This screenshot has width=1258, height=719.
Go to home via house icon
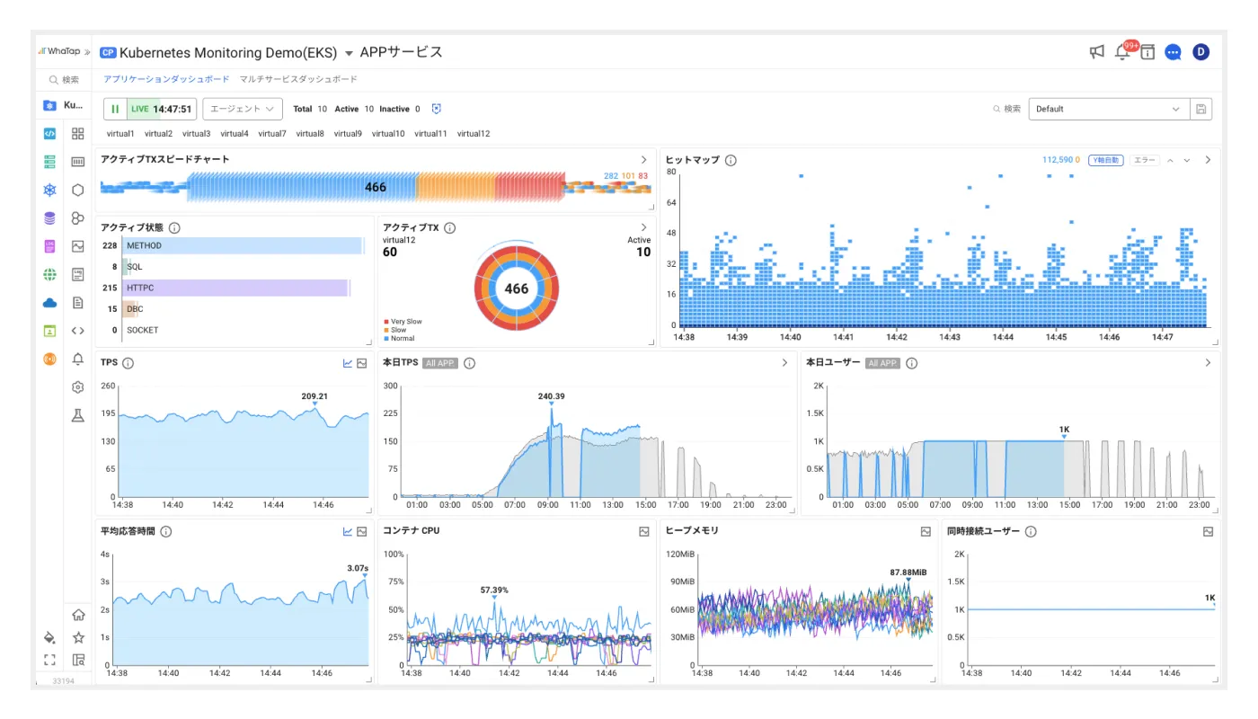click(78, 615)
